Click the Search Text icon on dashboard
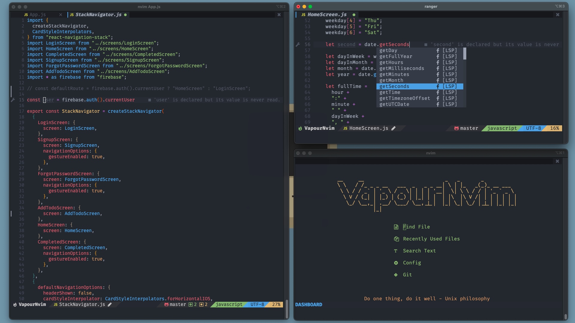 396,251
